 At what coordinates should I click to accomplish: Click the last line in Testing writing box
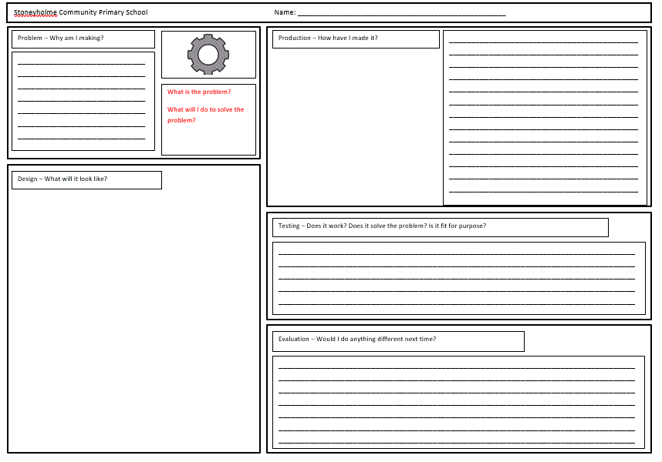coord(457,303)
